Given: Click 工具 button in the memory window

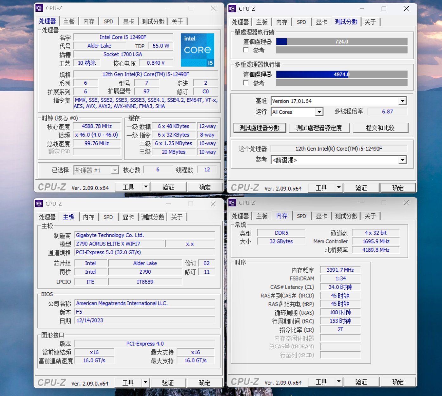Looking at the screenshot, I should (321, 382).
